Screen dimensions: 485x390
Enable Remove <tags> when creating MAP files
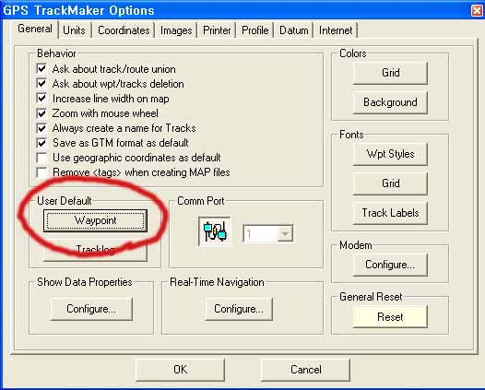[x=41, y=172]
